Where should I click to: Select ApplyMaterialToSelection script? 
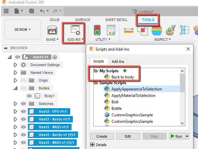tap(133, 96)
